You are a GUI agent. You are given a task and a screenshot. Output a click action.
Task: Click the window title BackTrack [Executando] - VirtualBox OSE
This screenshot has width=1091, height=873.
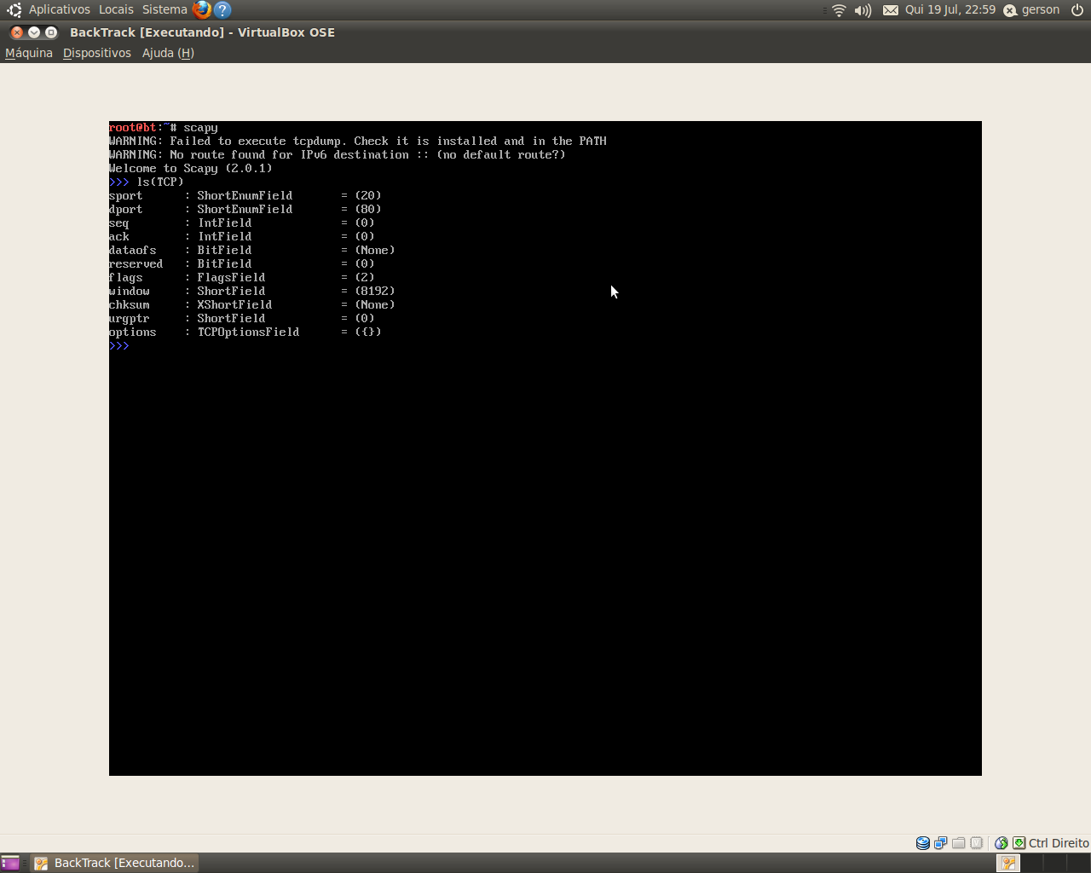click(202, 32)
